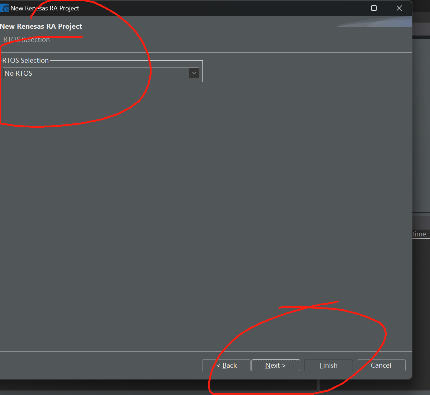The image size is (430, 395).
Task: Click the bold New Renesas RA Project heading
Action: click(x=41, y=26)
